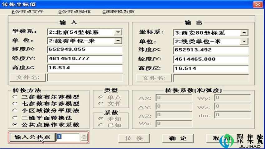Viewport: 265px width, 149px height.
Task: Decrease the common point count spinner
Action: point(84,139)
